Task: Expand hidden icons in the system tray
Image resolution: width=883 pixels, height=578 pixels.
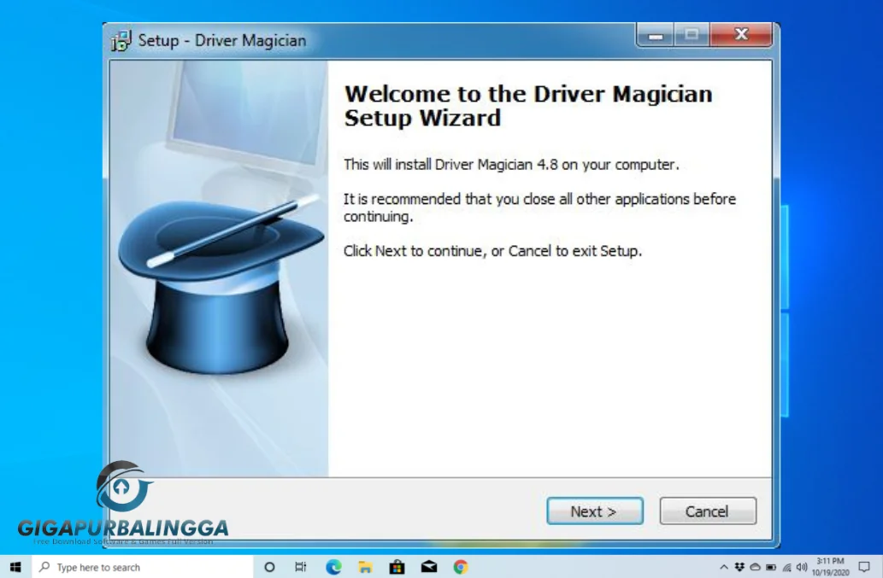Action: [x=724, y=566]
